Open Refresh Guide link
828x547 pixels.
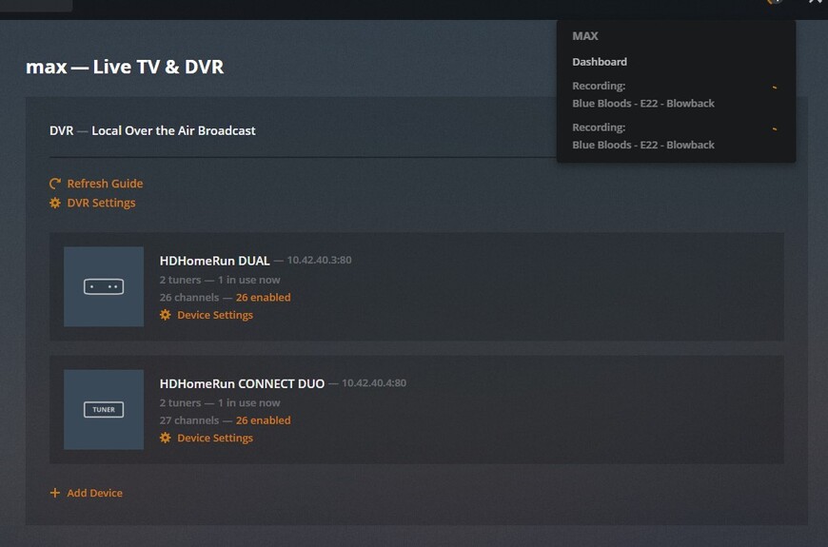coord(105,184)
